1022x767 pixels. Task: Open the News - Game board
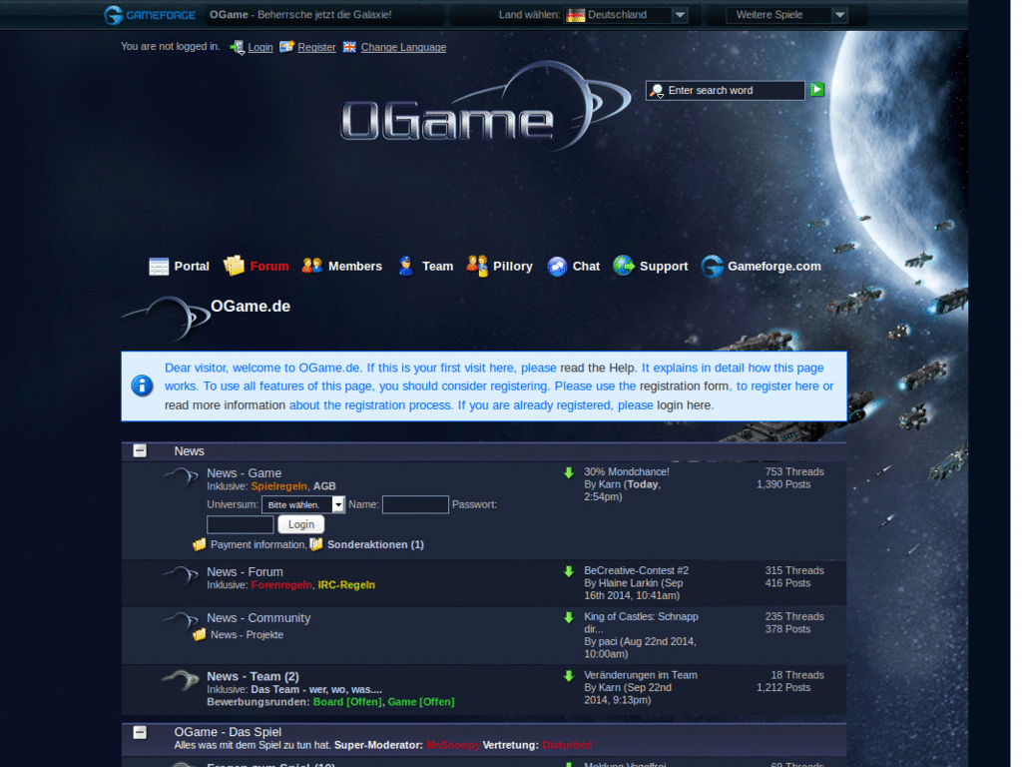pyautogui.click(x=244, y=472)
